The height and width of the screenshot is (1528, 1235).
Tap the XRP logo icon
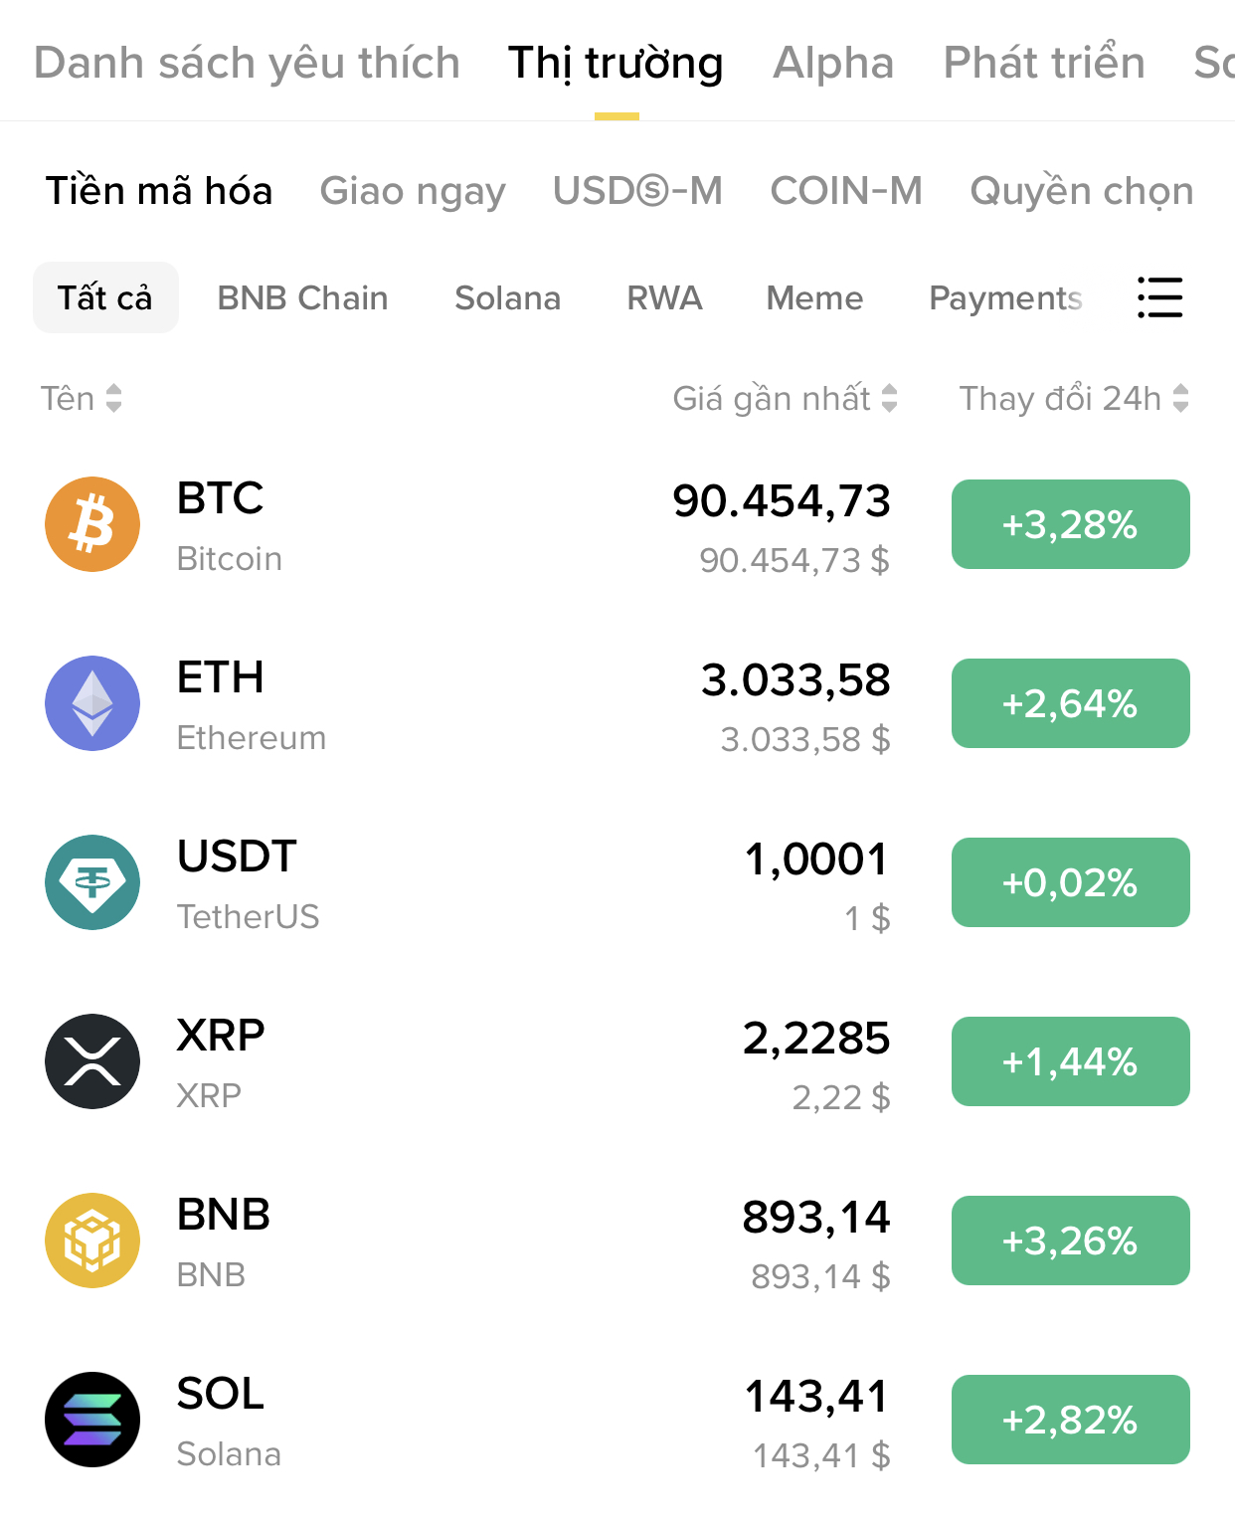pos(92,1061)
